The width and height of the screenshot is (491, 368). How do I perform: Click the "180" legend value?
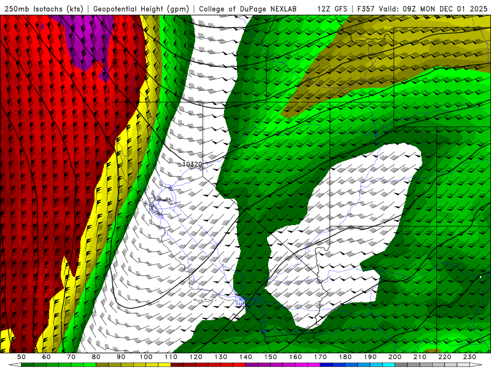pyautogui.click(x=345, y=357)
